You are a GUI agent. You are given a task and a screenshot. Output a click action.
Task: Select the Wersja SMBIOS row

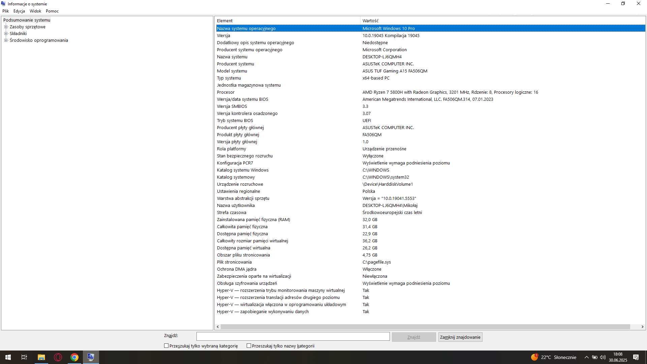(430, 107)
